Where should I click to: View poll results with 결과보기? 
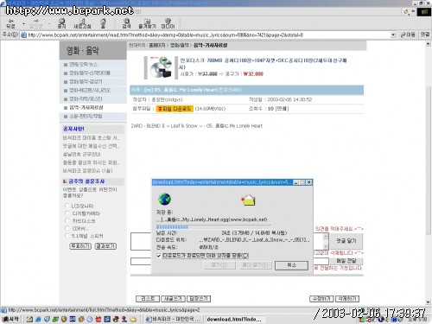point(105,246)
